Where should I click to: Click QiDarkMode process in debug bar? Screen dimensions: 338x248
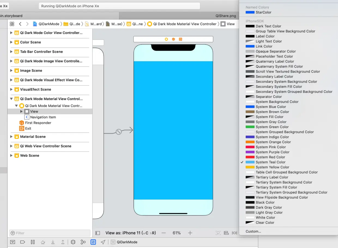click(124, 242)
